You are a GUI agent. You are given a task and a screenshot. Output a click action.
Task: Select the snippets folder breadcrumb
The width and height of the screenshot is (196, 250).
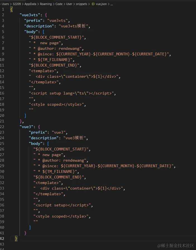(81, 4)
